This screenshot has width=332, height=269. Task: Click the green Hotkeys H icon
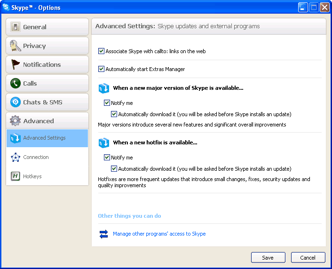[16, 176]
